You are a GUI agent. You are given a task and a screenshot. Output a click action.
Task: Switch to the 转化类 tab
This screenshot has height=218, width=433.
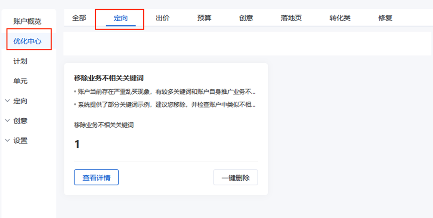[x=340, y=18]
